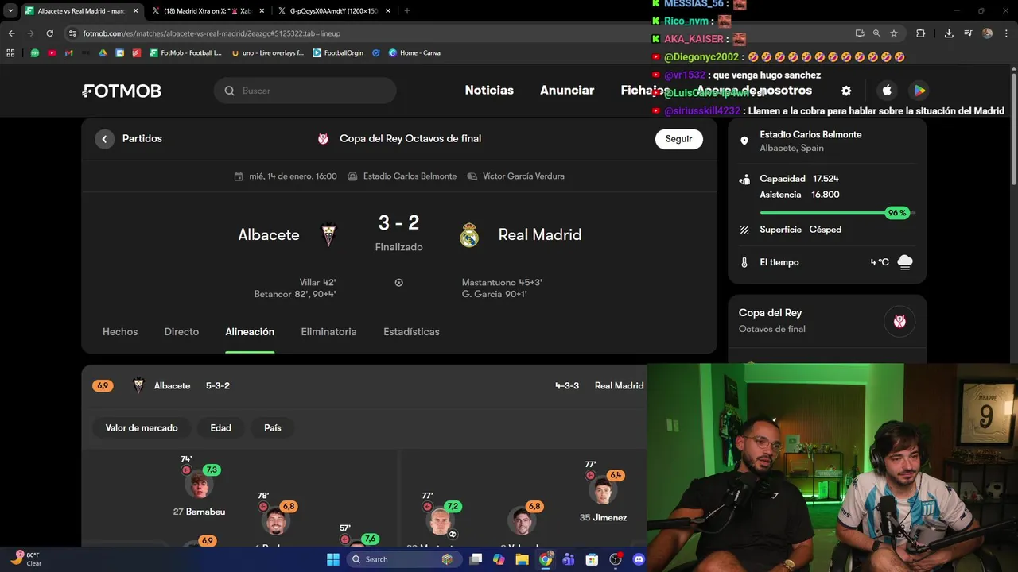Click the Albacete team name in the scoreboard
This screenshot has width=1018, height=572.
click(x=269, y=235)
